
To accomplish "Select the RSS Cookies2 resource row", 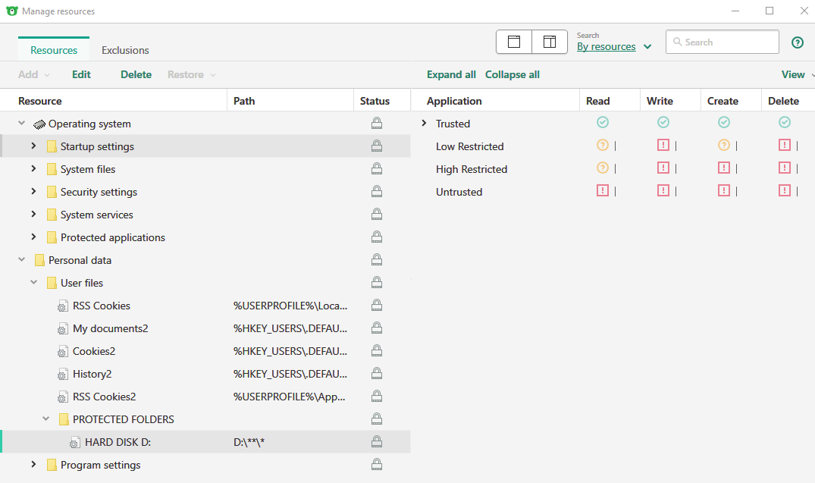I will tap(104, 397).
